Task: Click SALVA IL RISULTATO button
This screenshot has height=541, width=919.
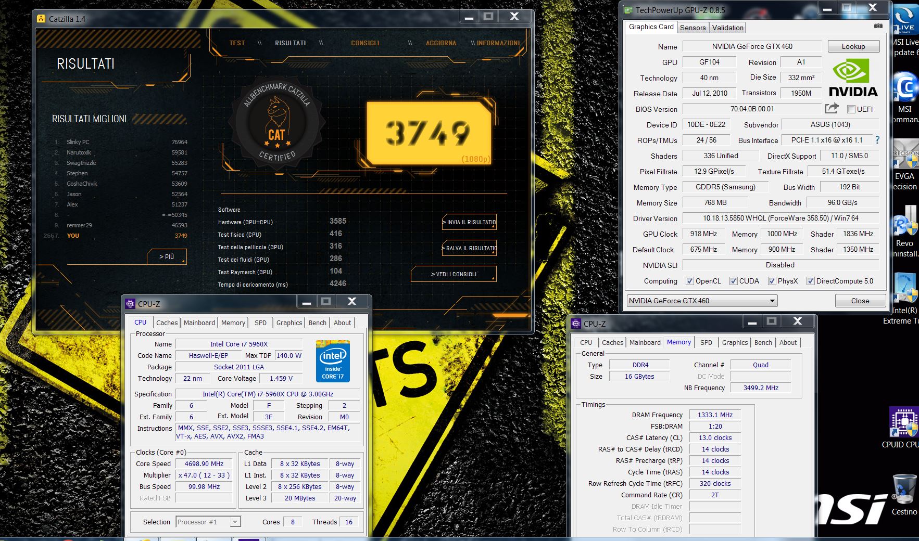Action: point(469,248)
